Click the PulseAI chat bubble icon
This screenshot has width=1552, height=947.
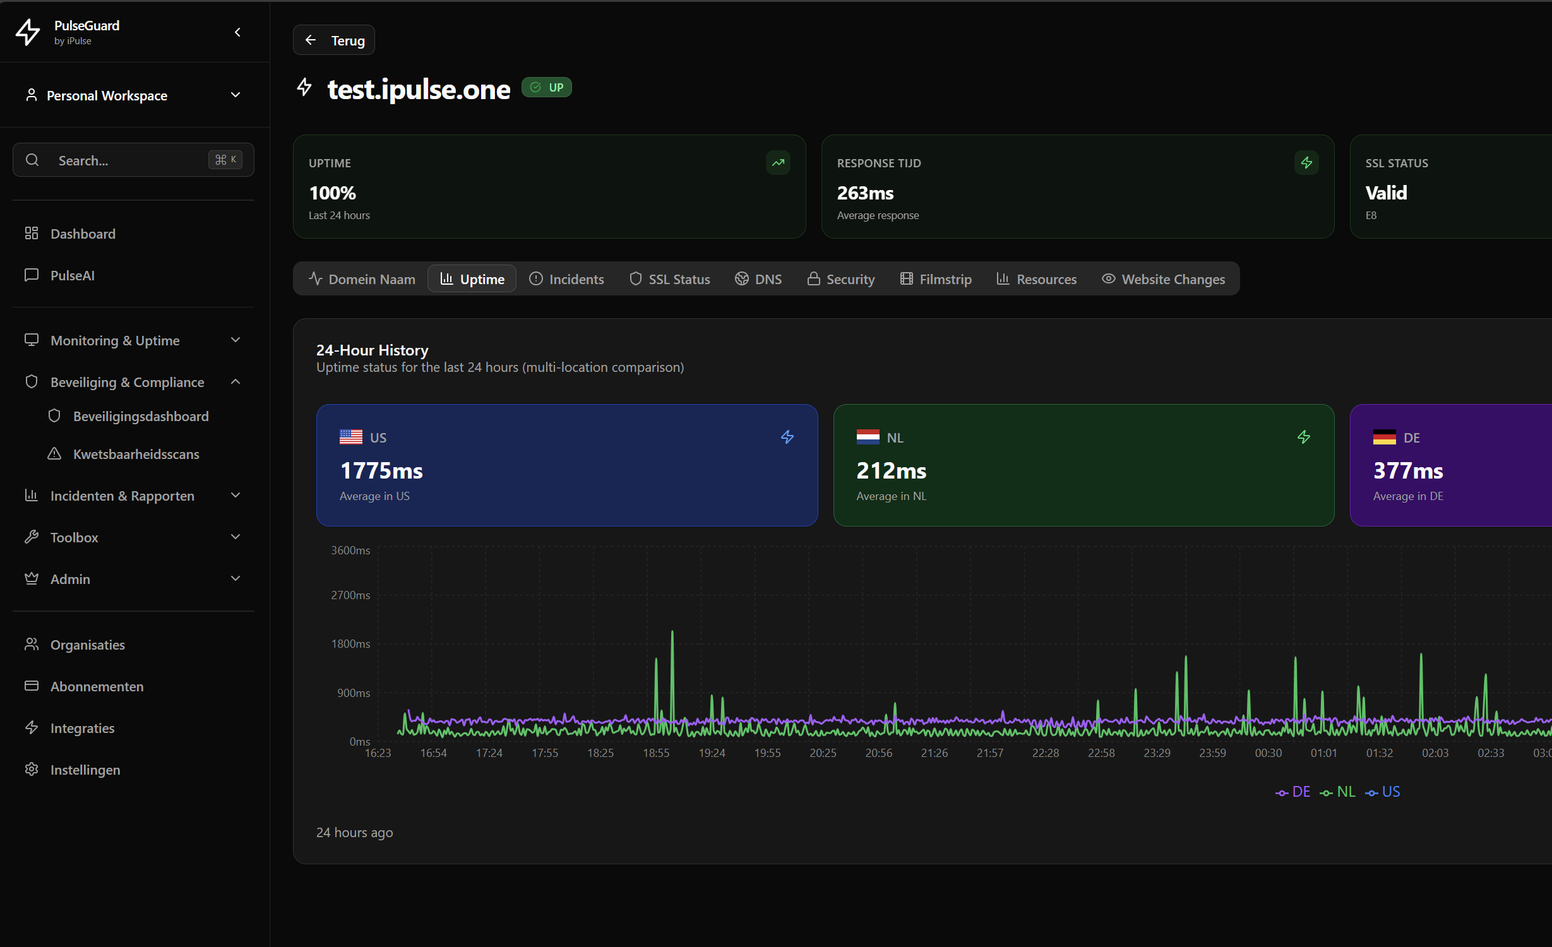click(x=32, y=275)
